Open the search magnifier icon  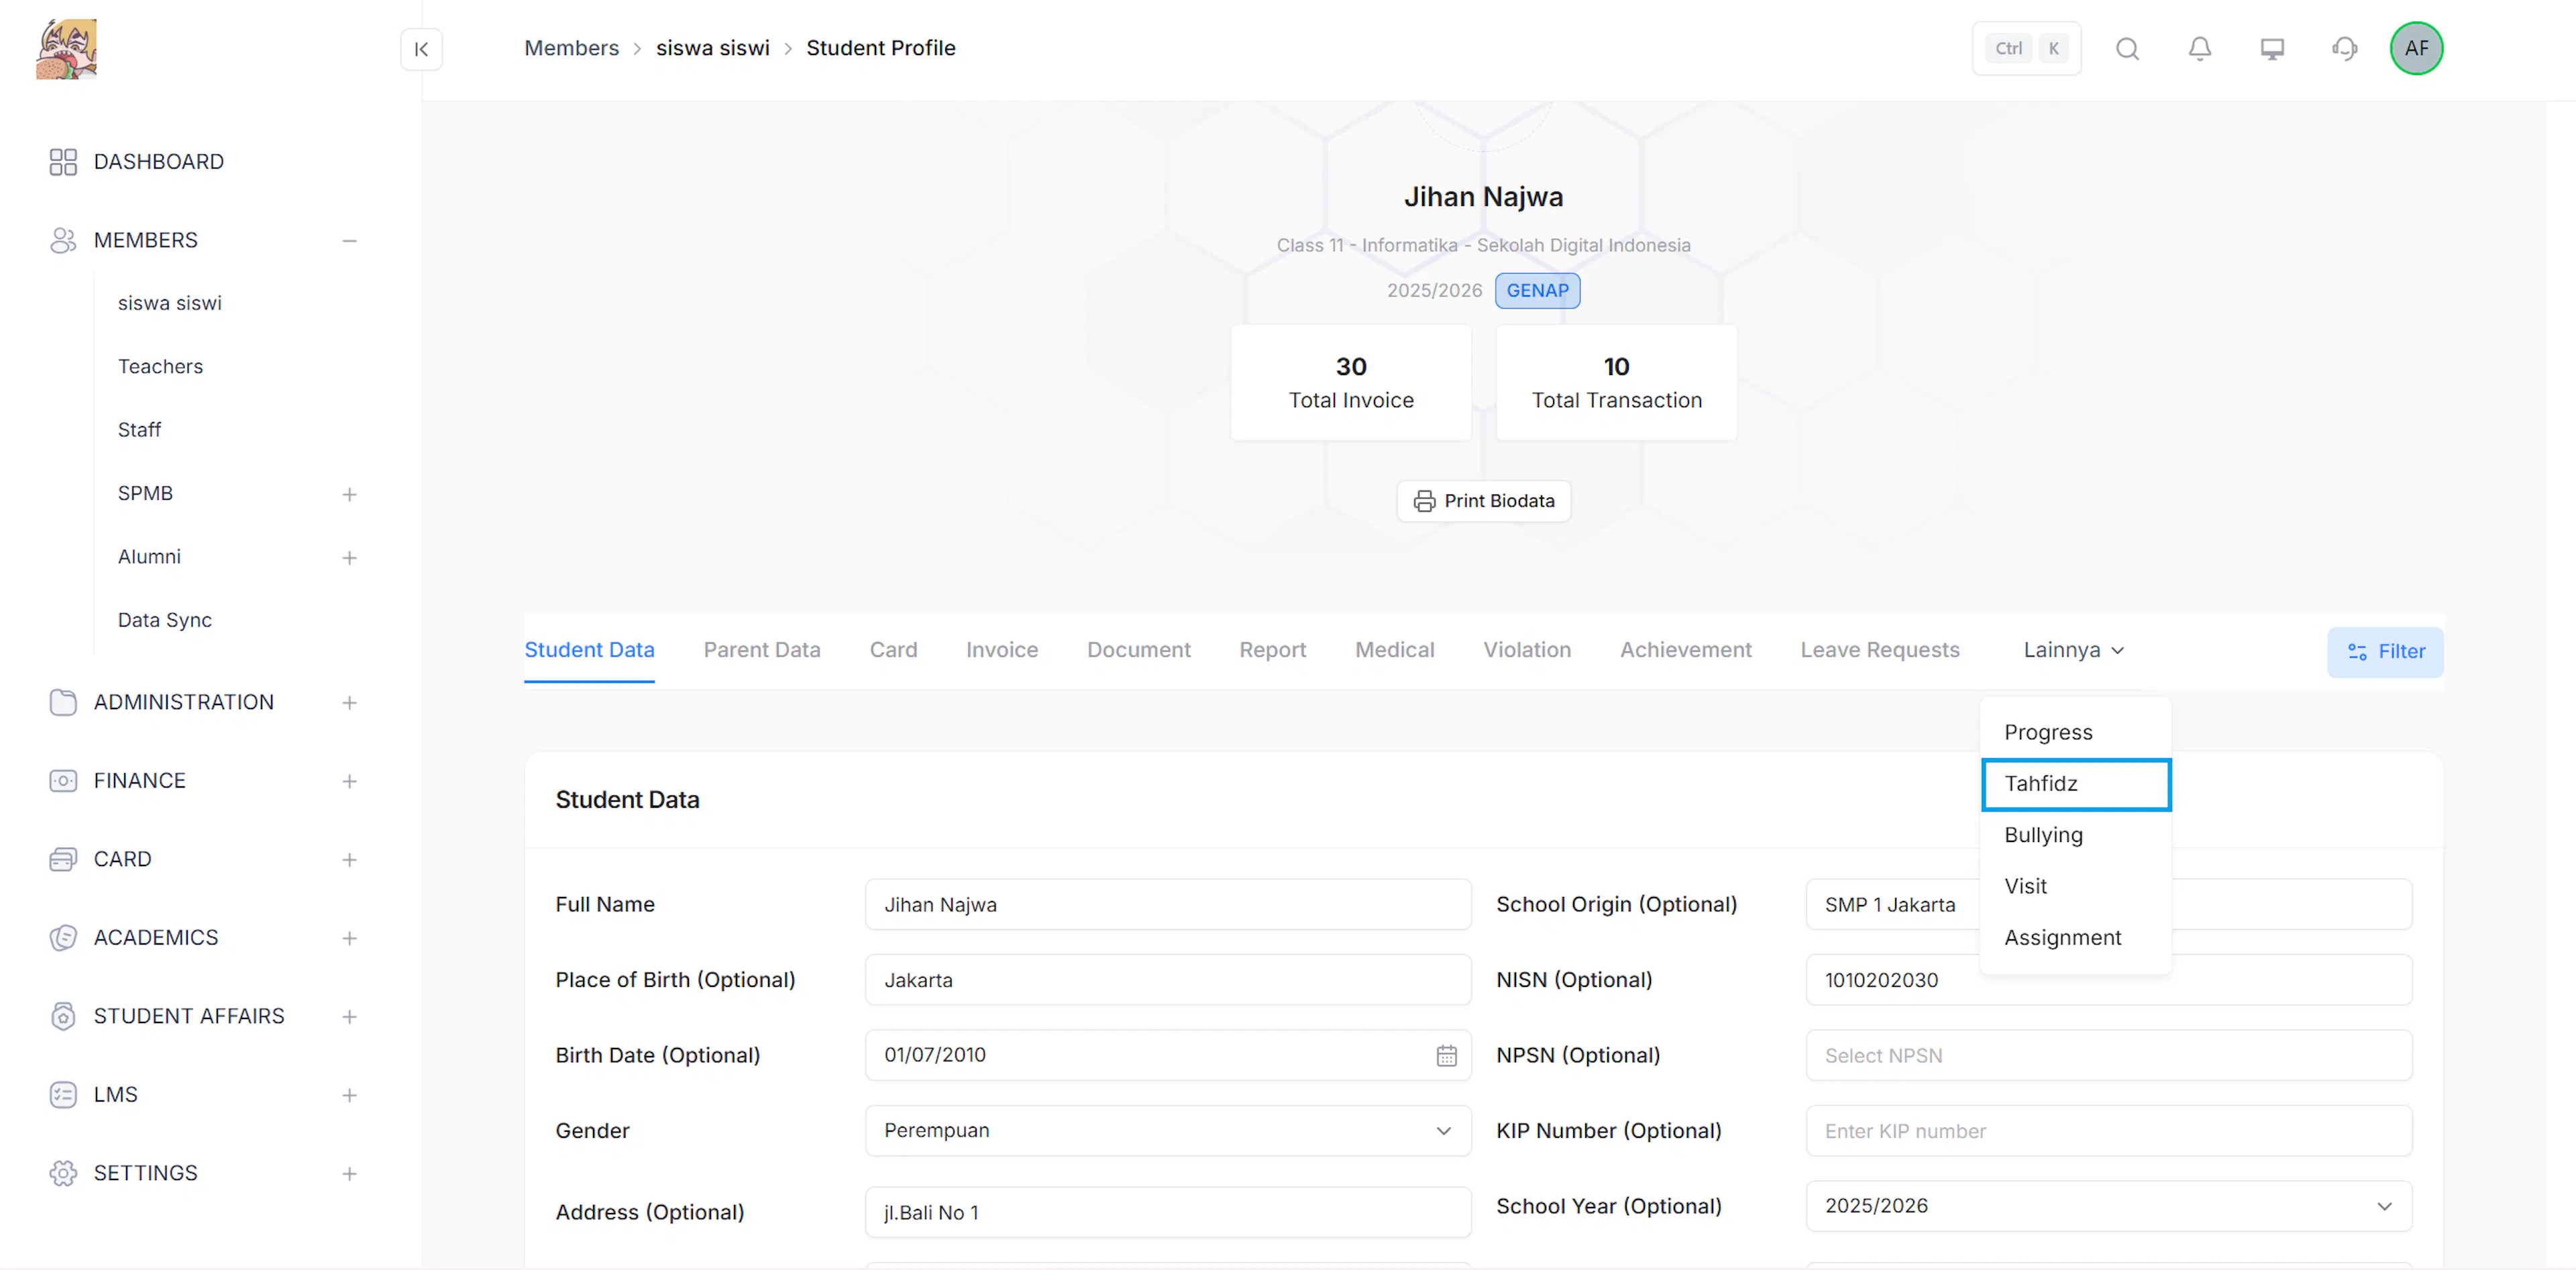point(2127,48)
